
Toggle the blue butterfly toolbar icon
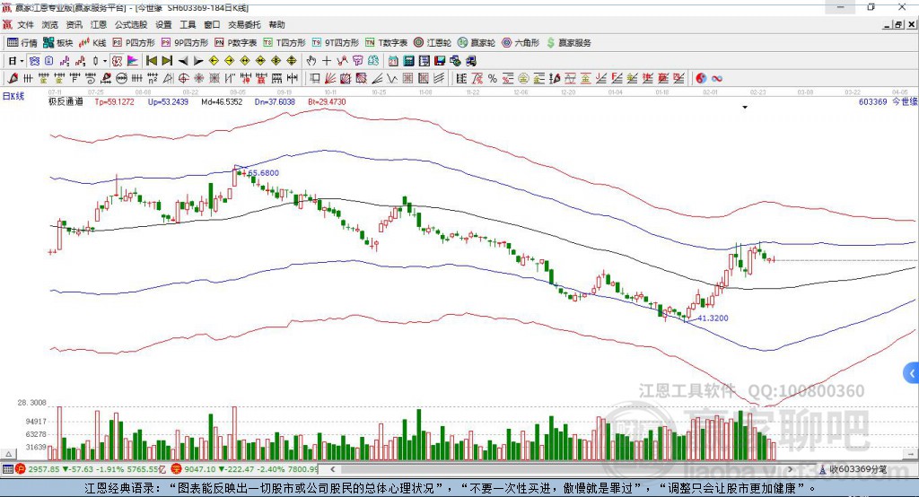click(34, 61)
